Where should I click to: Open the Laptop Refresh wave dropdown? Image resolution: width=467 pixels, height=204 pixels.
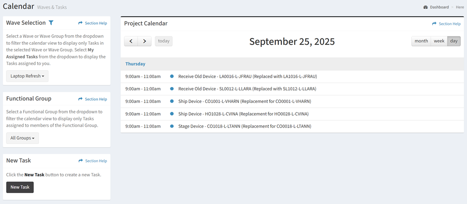click(27, 76)
